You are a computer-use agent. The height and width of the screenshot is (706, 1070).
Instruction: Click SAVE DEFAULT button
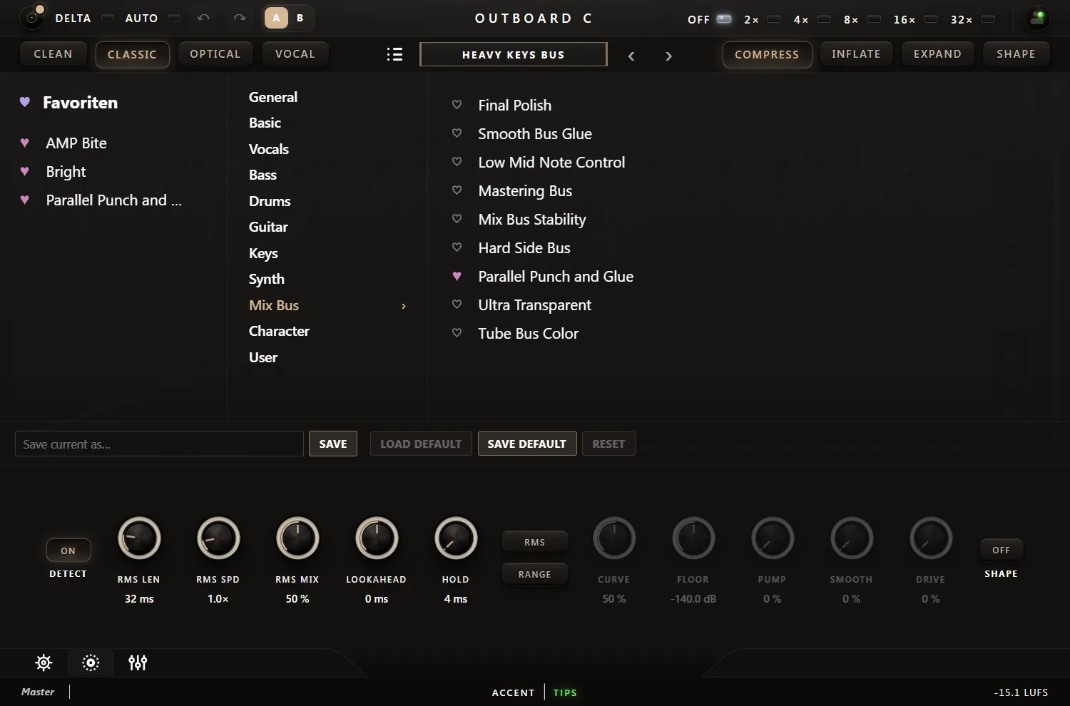pos(527,444)
